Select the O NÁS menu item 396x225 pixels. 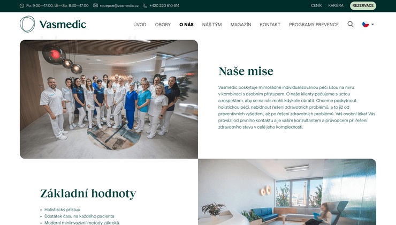pos(186,25)
